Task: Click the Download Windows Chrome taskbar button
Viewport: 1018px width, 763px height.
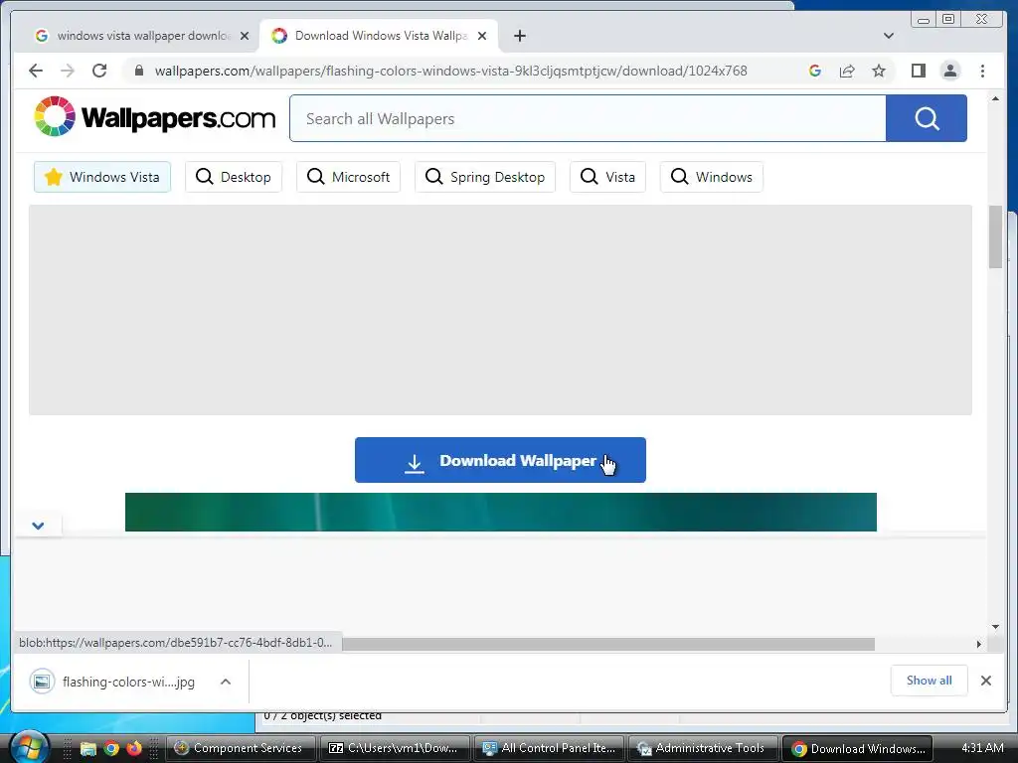Action: coord(857,748)
